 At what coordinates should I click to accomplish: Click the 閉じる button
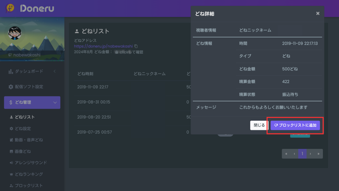(259, 125)
